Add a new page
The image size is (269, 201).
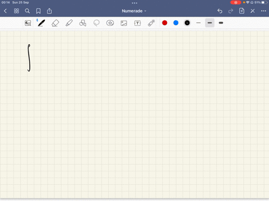point(242,11)
